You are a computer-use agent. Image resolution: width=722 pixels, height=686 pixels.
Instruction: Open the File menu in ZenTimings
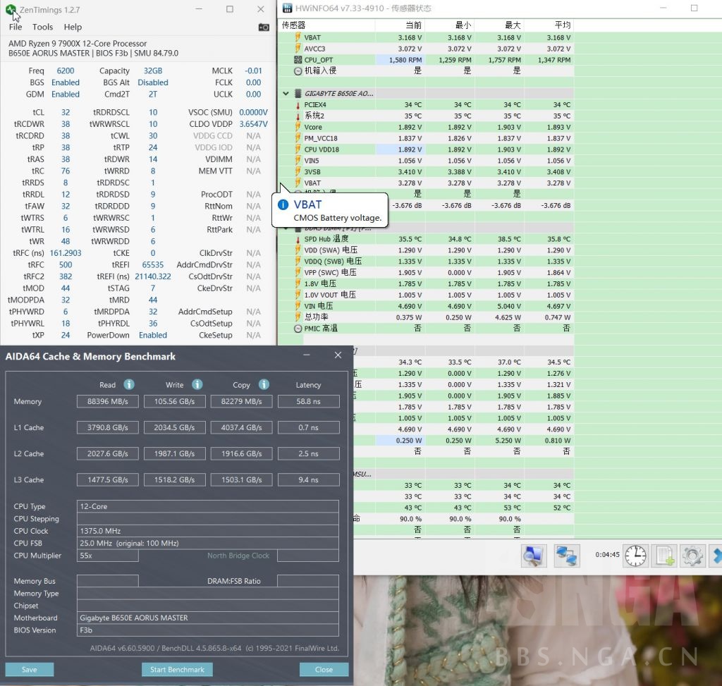click(16, 27)
